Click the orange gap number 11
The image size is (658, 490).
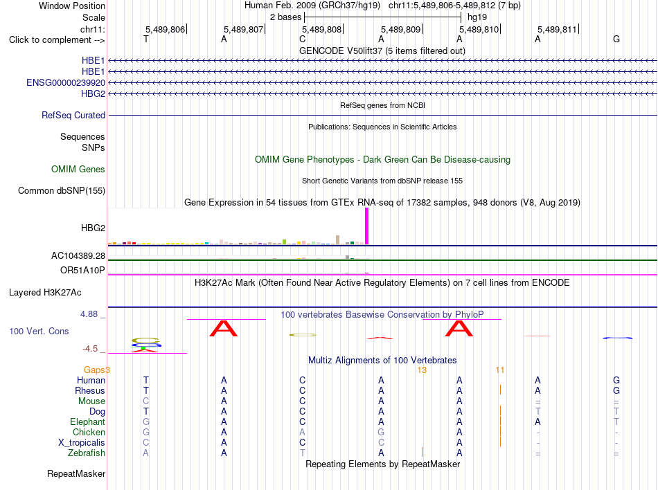(500, 370)
